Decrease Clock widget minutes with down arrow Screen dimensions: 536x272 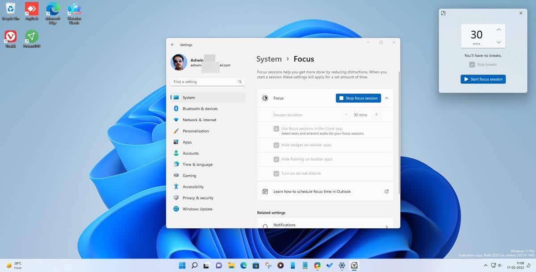[x=498, y=42]
